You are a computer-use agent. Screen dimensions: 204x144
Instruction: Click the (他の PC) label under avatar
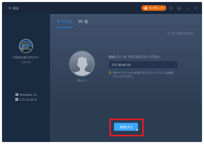82,81
